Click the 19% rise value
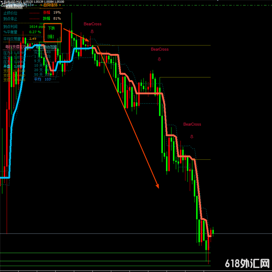Image resolution: width=272 pixels, height=272 pixels. [x=57, y=12]
